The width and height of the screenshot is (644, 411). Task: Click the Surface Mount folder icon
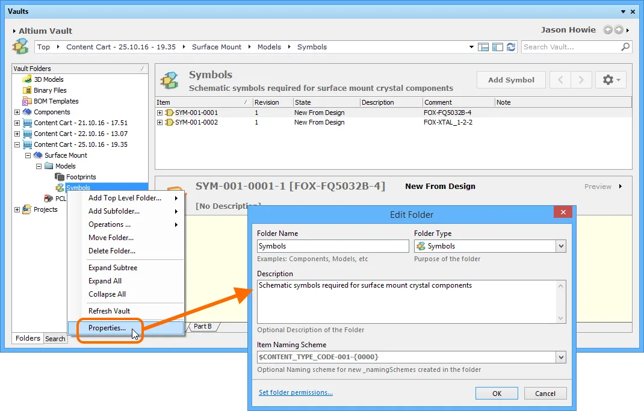38,155
